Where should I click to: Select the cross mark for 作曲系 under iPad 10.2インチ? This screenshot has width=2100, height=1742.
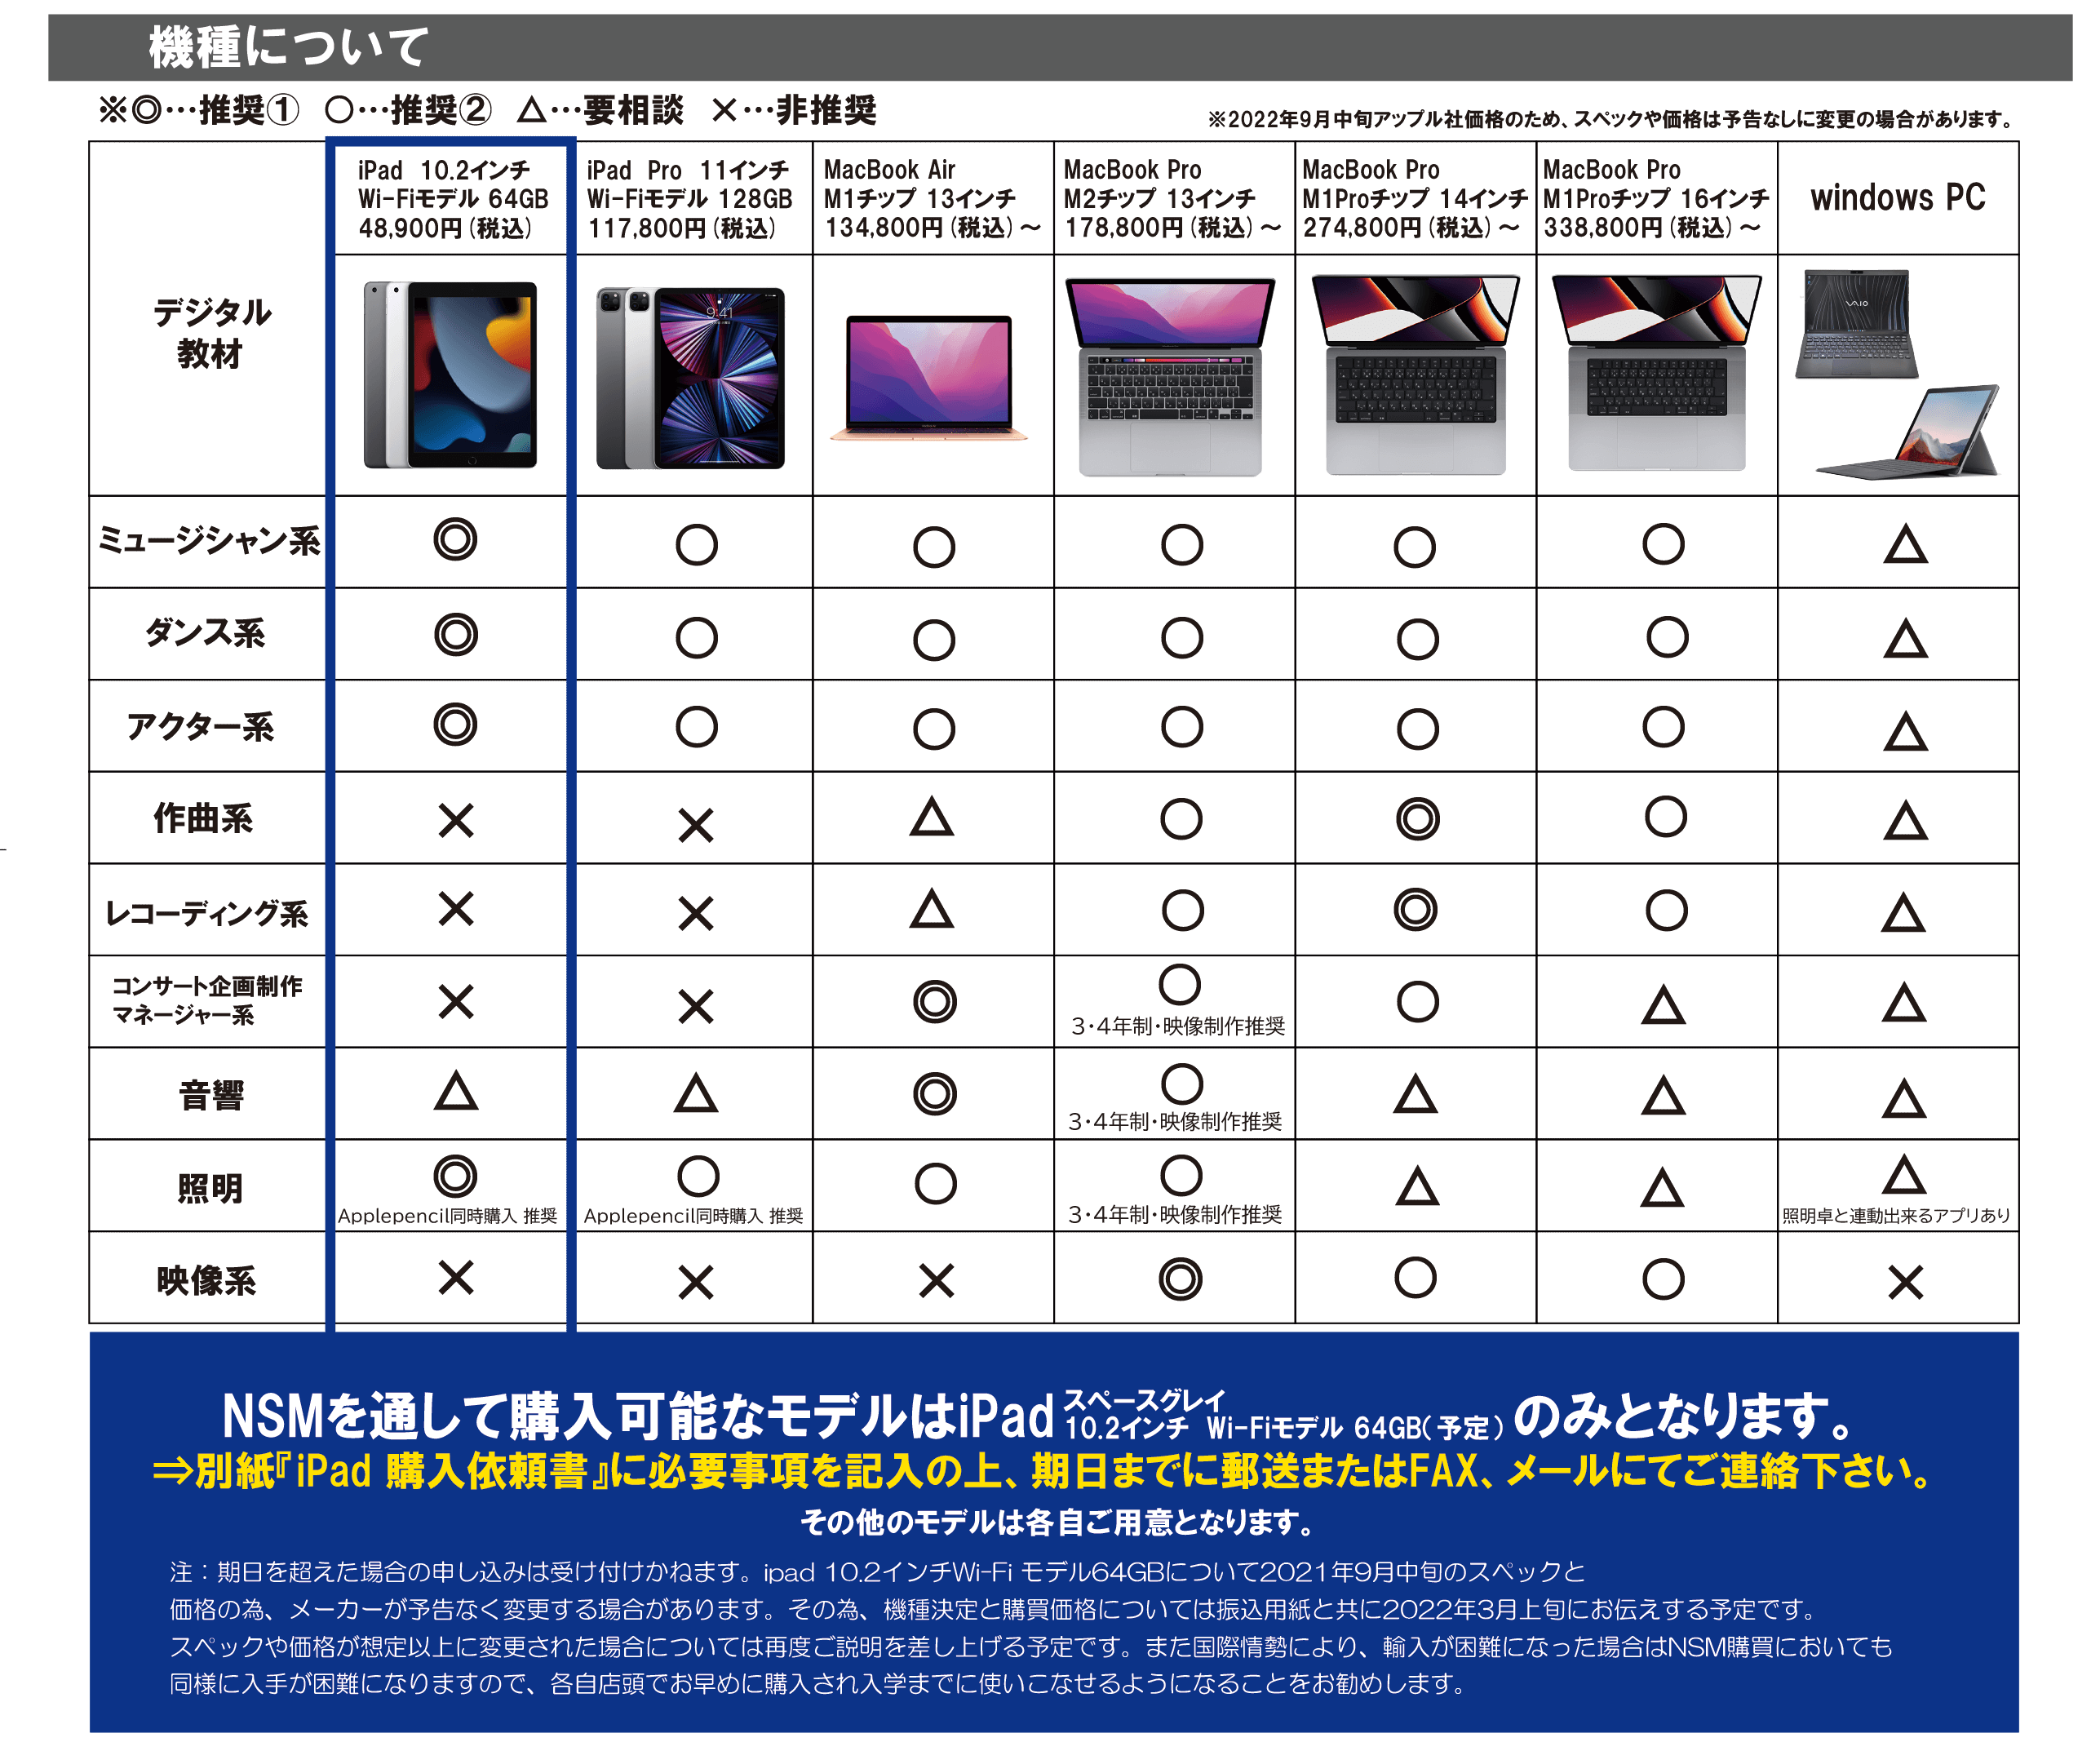tap(456, 820)
